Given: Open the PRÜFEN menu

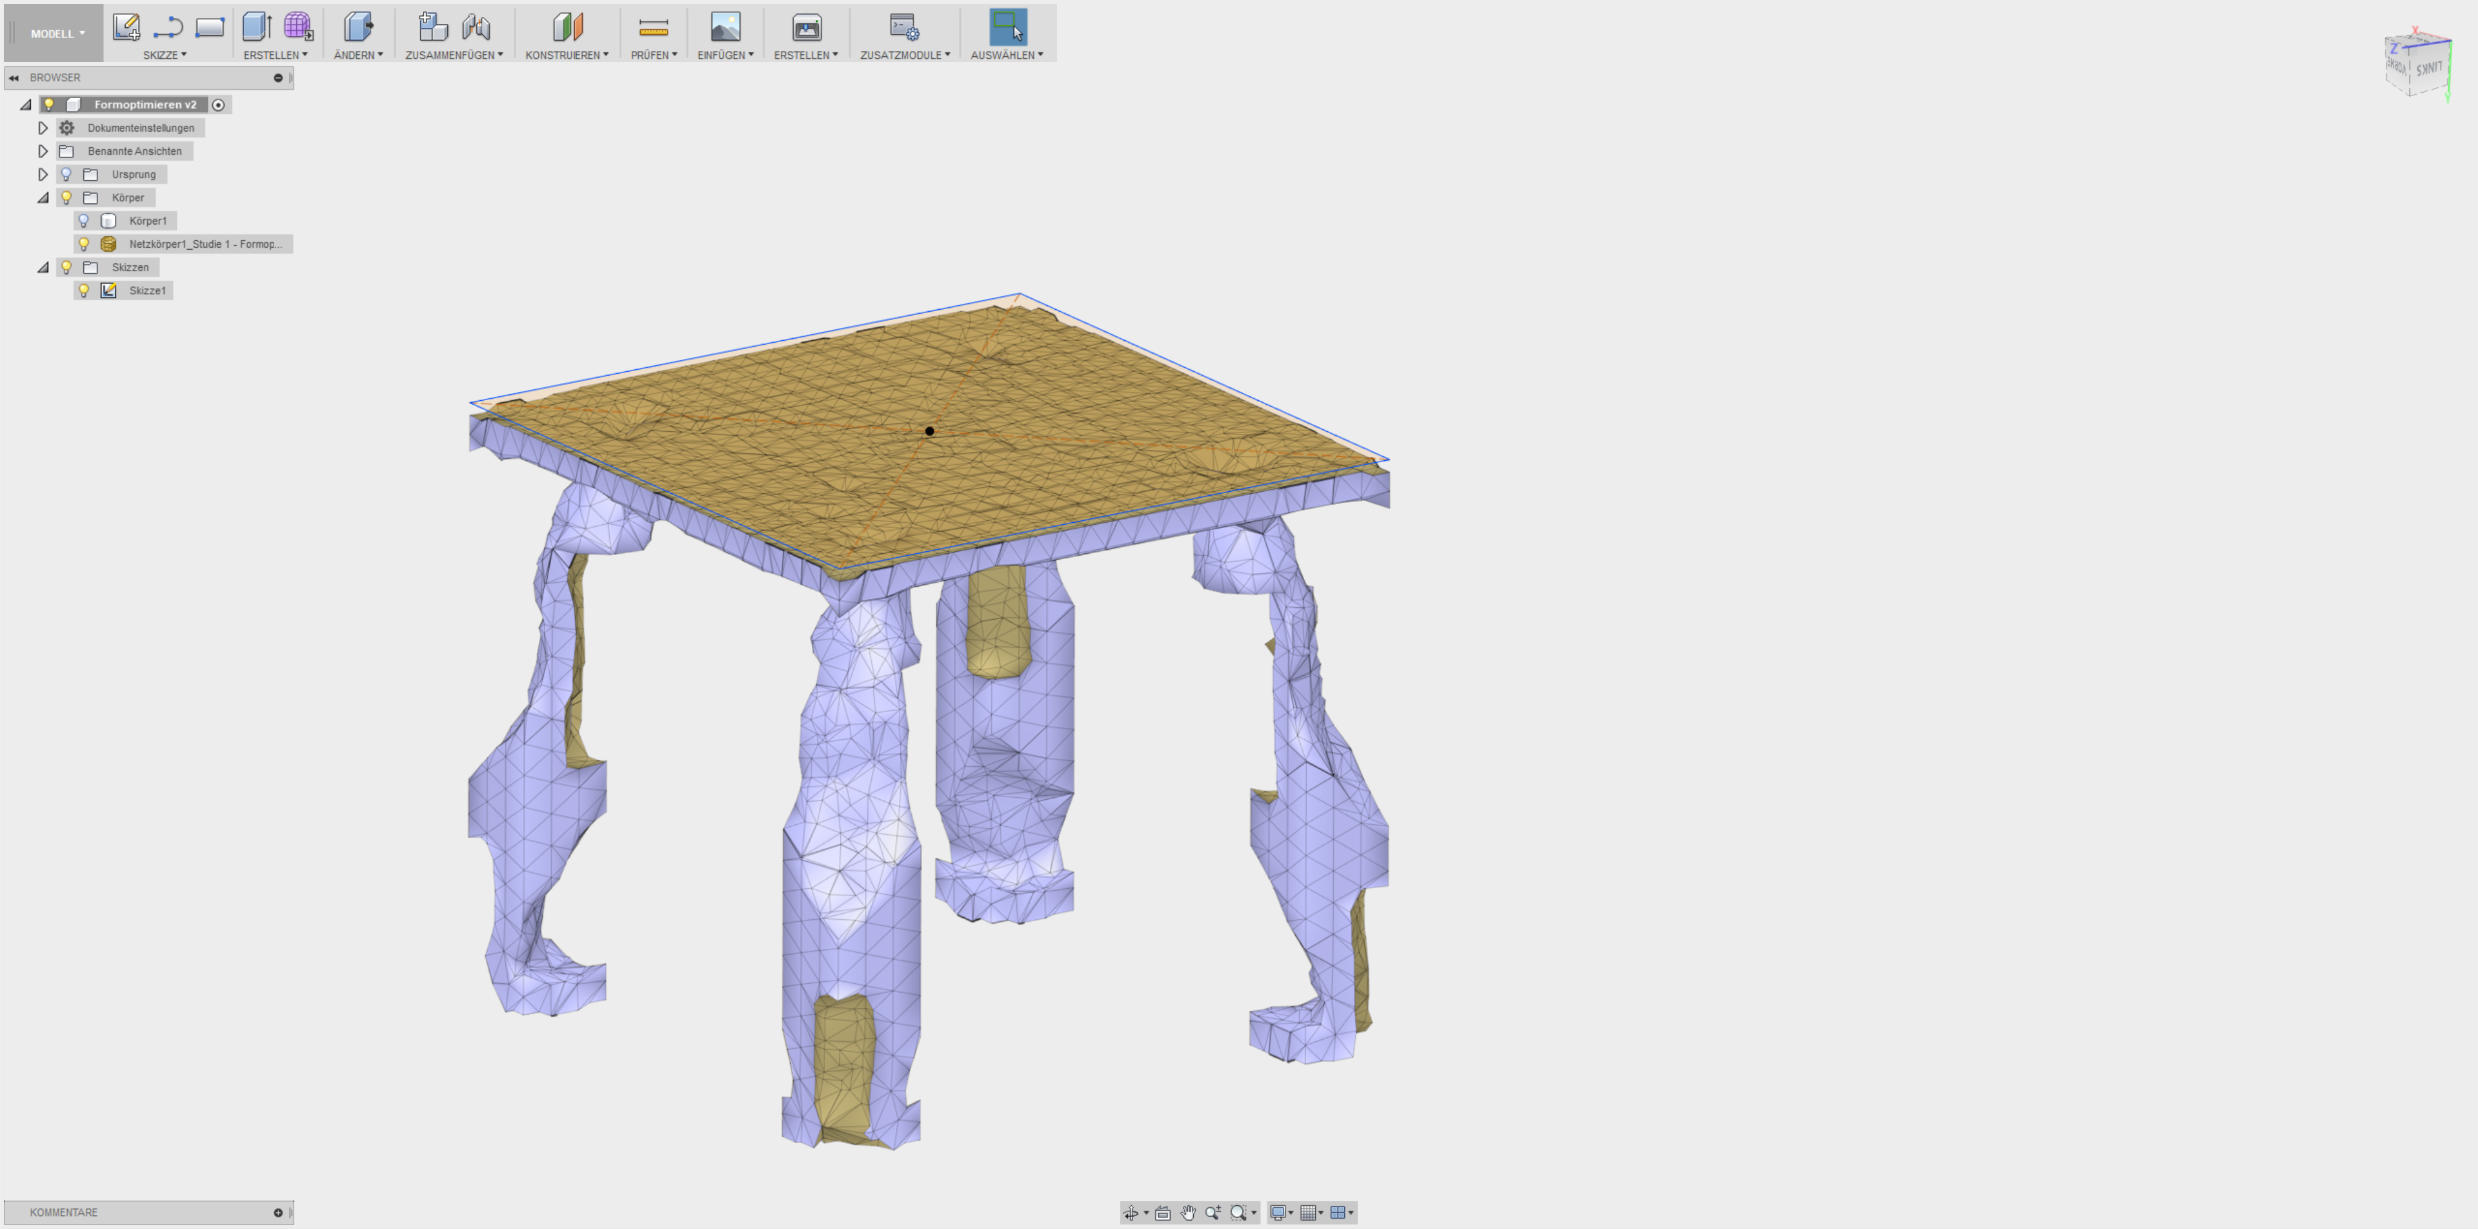Looking at the screenshot, I should click(x=654, y=55).
